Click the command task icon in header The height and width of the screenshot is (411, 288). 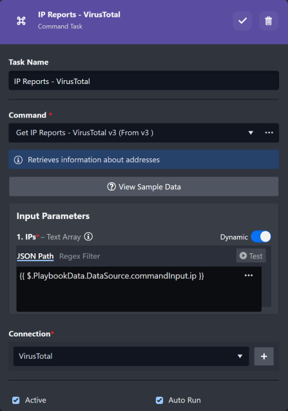point(21,21)
